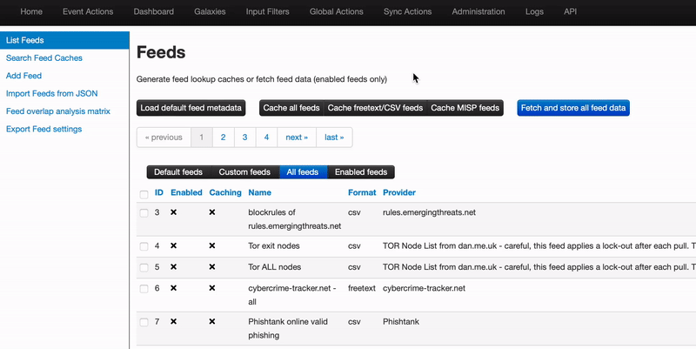Click the Caching cross icon for feed 6

(212, 288)
